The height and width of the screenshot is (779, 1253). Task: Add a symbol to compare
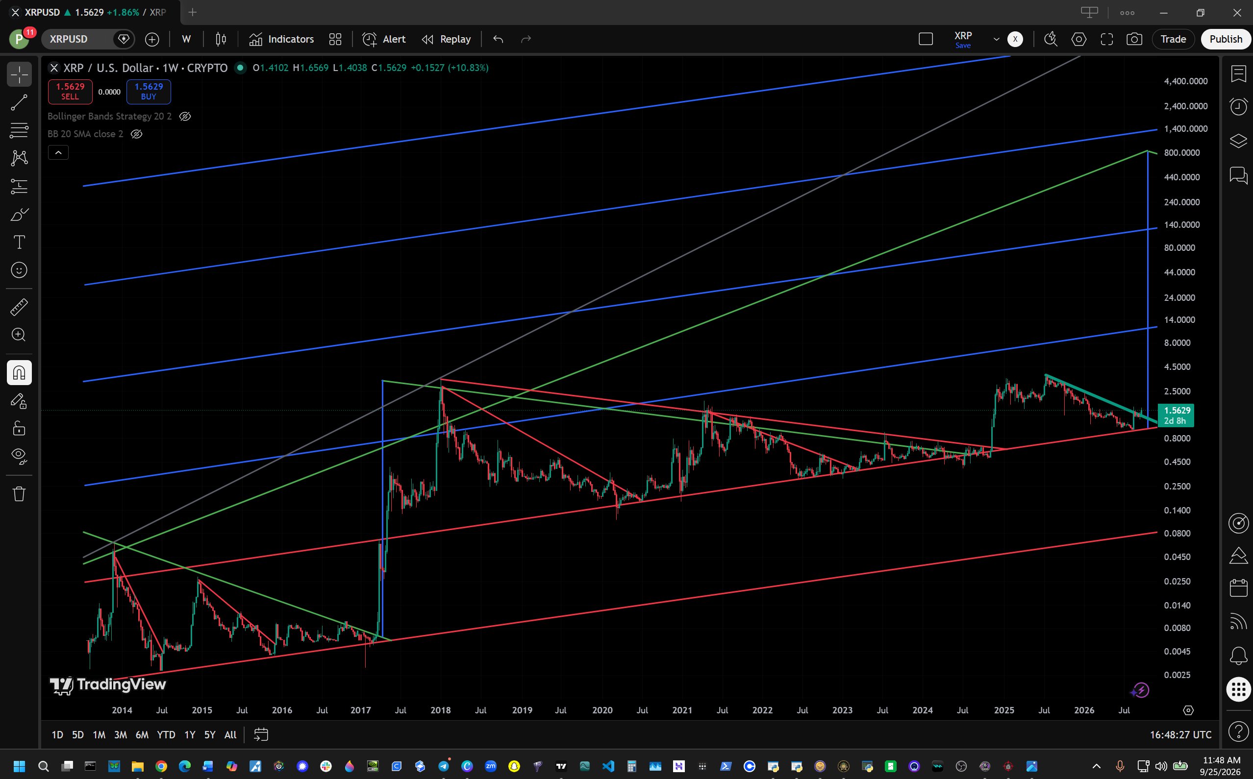coord(152,39)
